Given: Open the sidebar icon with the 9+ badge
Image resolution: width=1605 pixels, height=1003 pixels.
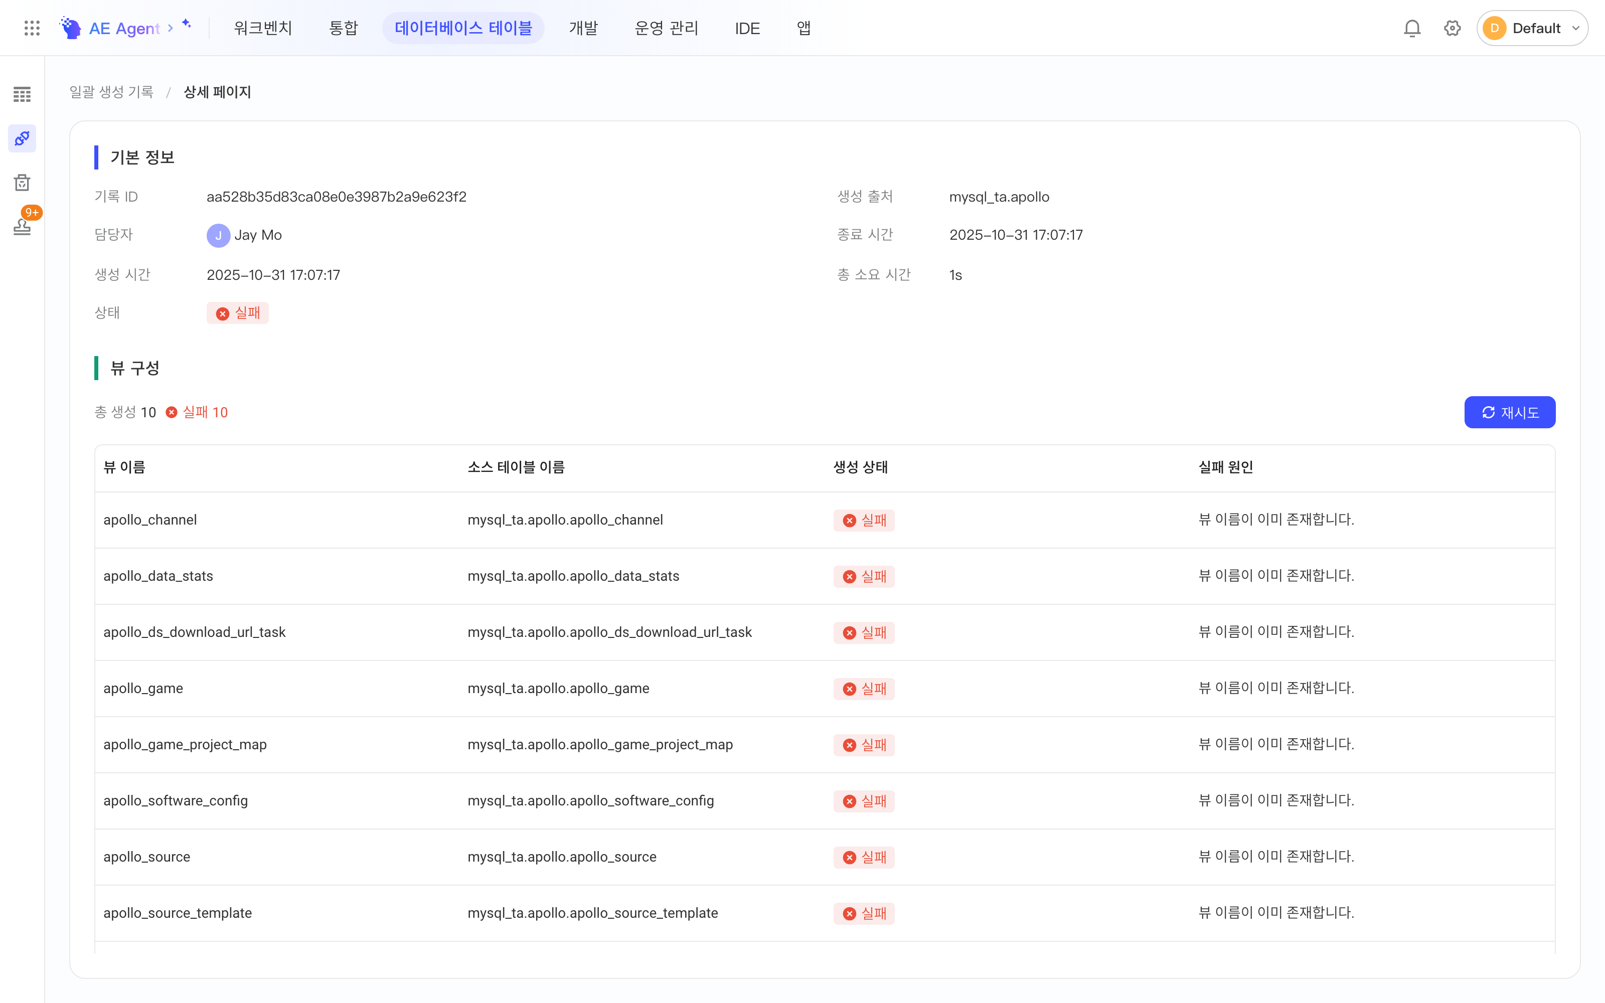Looking at the screenshot, I should [x=22, y=226].
